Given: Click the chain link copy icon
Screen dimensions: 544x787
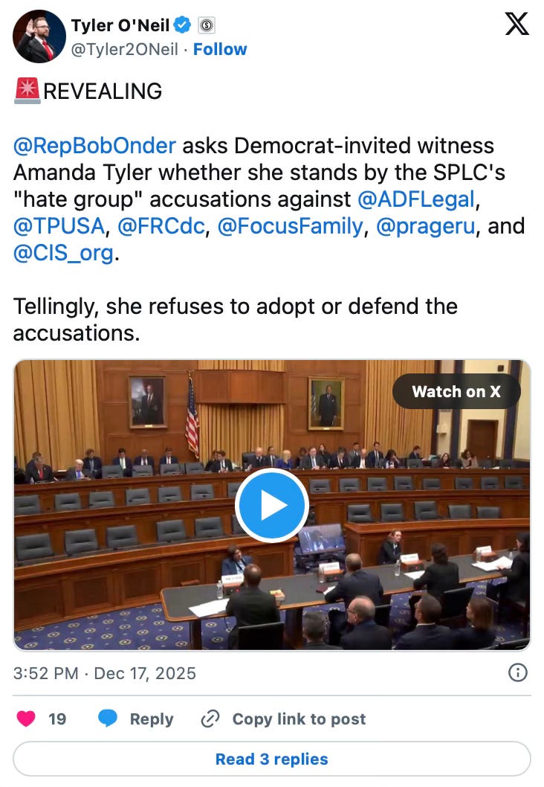Looking at the screenshot, I should [x=210, y=719].
